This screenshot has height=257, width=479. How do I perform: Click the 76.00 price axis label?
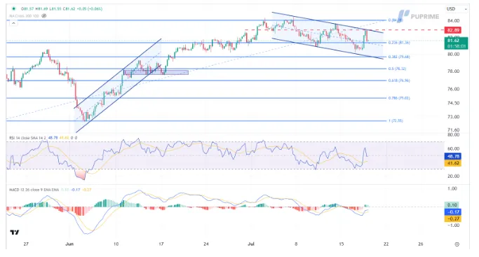pos(453,90)
